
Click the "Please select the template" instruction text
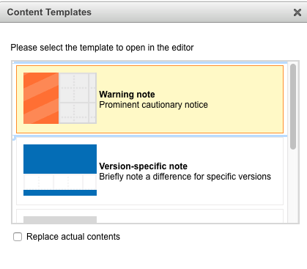[x=102, y=48]
